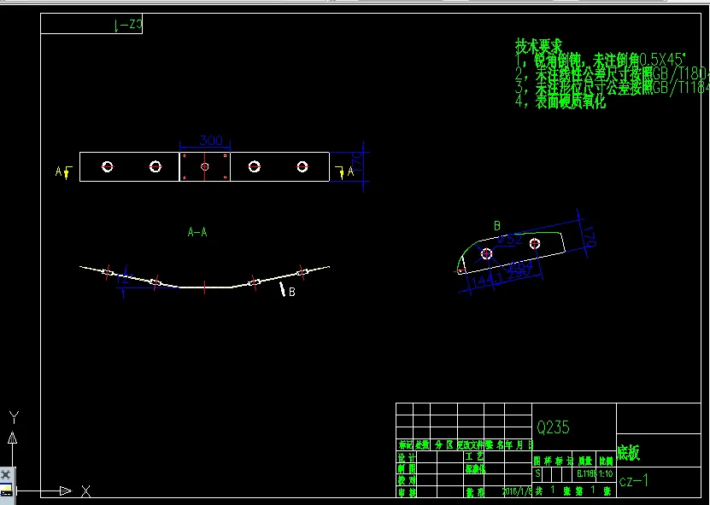
Task: Select the 审核 cell in title block
Action: (x=407, y=492)
